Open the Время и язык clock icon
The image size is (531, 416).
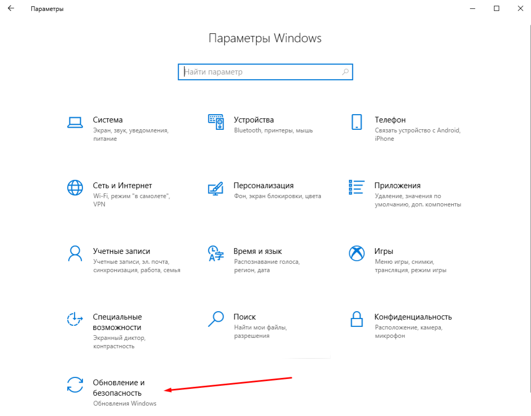[216, 253]
